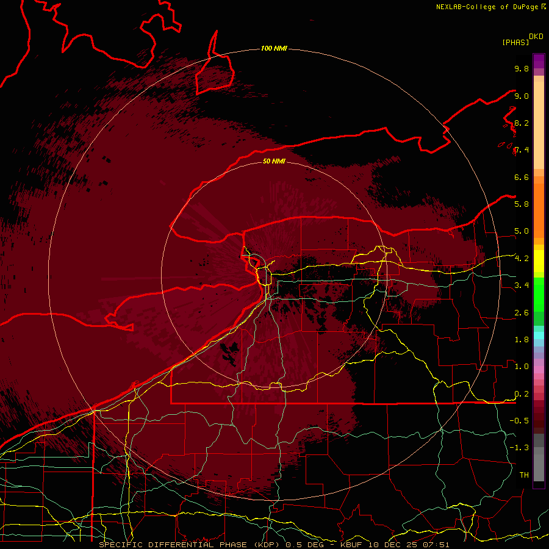Pick the purple segment atop the color bar
Image resolution: width=549 pixels, height=549 pixels.
(x=539, y=61)
